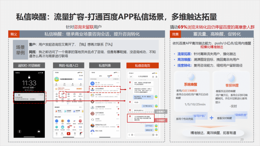Tap the bell icon on the 我的 page

[57, 94]
